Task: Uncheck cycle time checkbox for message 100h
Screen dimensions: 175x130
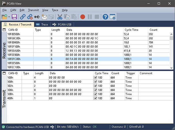Action: click(x=96, y=77)
